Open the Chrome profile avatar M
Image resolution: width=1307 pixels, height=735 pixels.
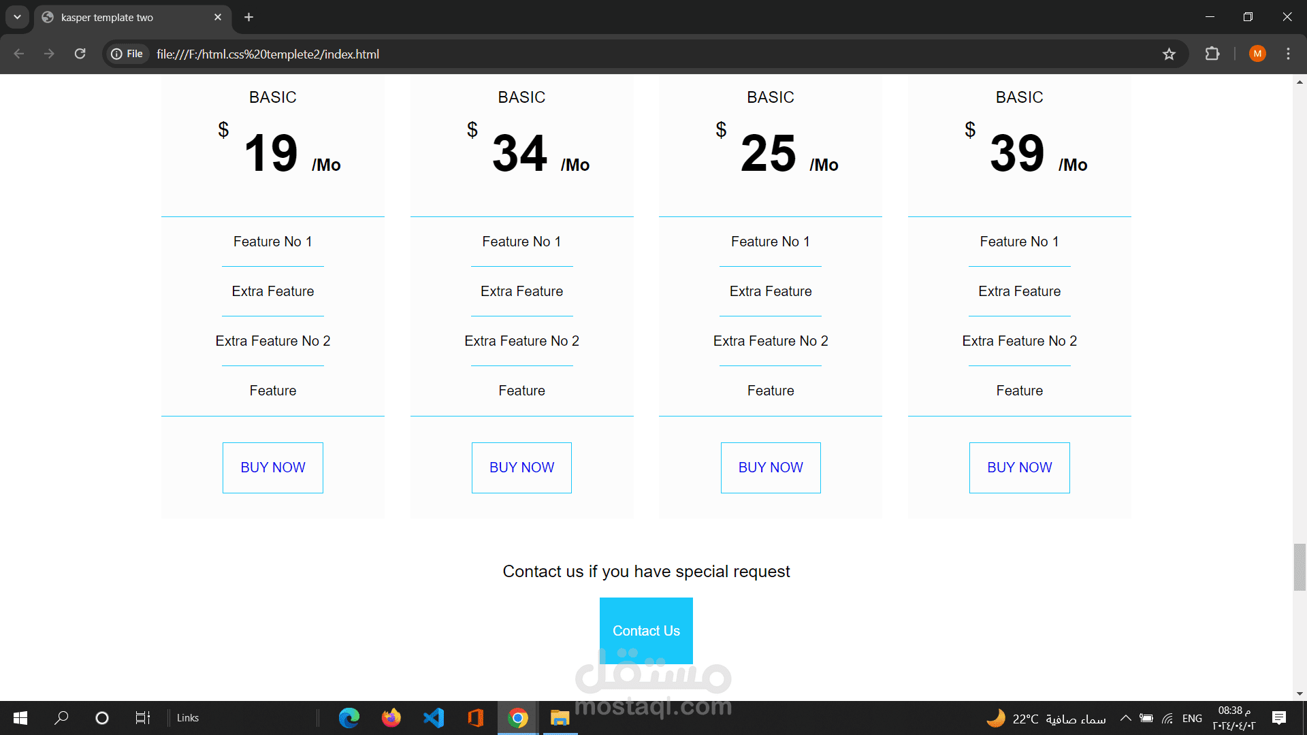coord(1257,54)
